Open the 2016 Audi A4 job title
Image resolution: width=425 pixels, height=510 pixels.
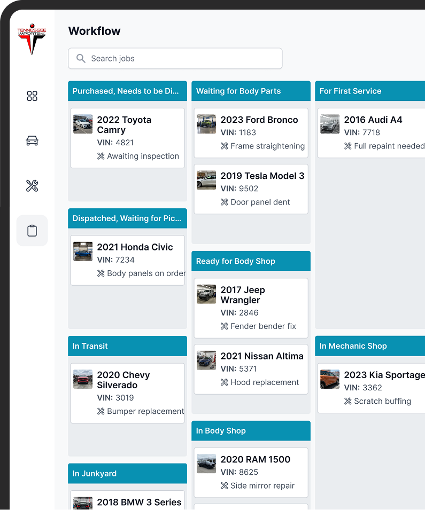tap(373, 120)
